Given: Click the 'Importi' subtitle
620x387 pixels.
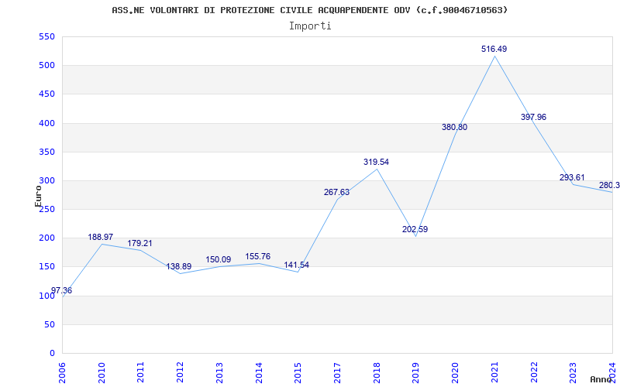Looking at the screenshot, I should pyautogui.click(x=310, y=26).
